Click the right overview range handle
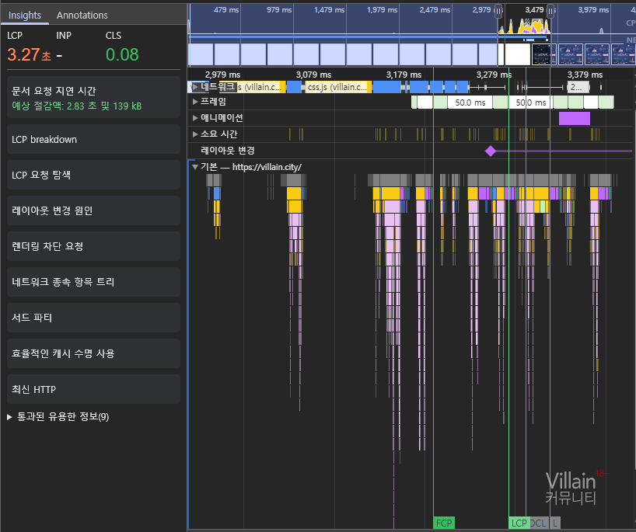The width and height of the screenshot is (636, 532). [x=550, y=11]
